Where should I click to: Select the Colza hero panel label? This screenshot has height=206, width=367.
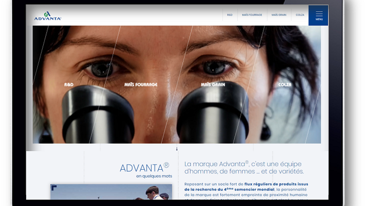pyautogui.click(x=285, y=85)
